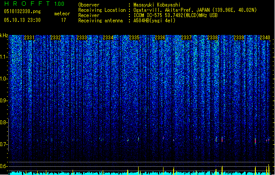
Task: Click the 2340 time marker
Action: [x=265, y=38]
